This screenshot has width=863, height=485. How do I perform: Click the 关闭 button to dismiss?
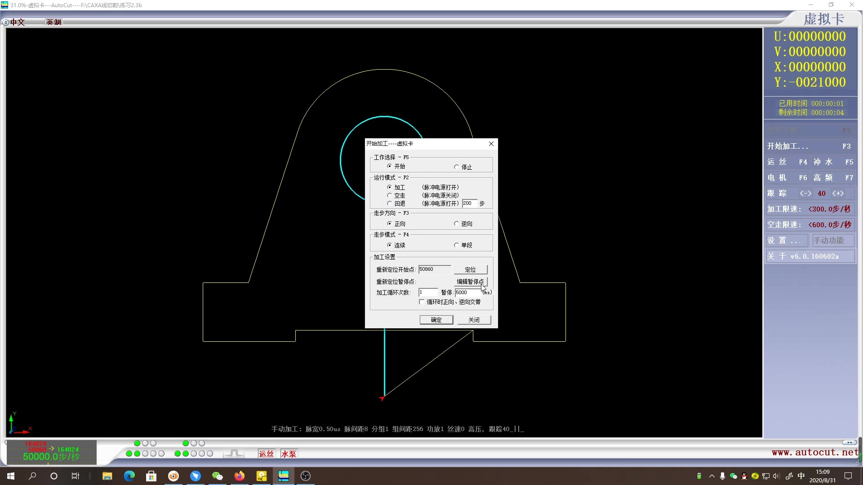[474, 320]
